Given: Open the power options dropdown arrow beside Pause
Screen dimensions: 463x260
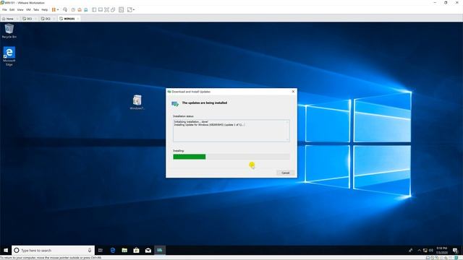Looking at the screenshot, I should [58, 9].
